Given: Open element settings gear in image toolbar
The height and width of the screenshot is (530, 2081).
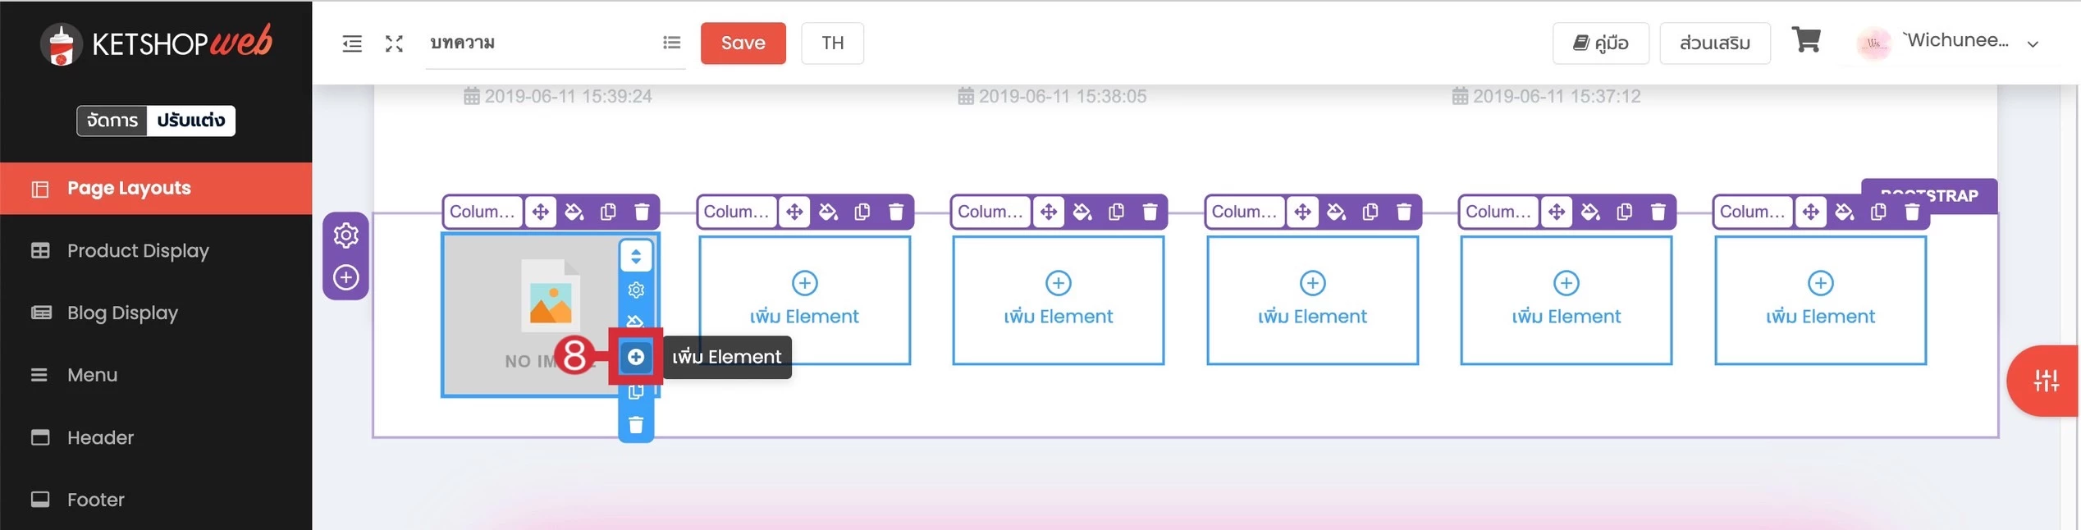Looking at the screenshot, I should click(635, 290).
